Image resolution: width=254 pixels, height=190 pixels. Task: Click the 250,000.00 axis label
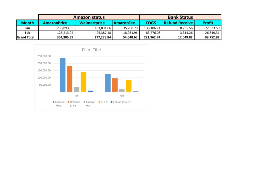coord(44,56)
